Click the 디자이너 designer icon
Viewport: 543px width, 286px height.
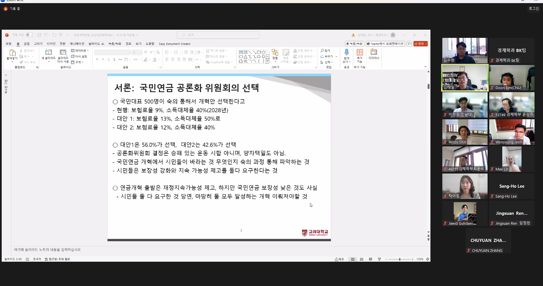pos(374,52)
